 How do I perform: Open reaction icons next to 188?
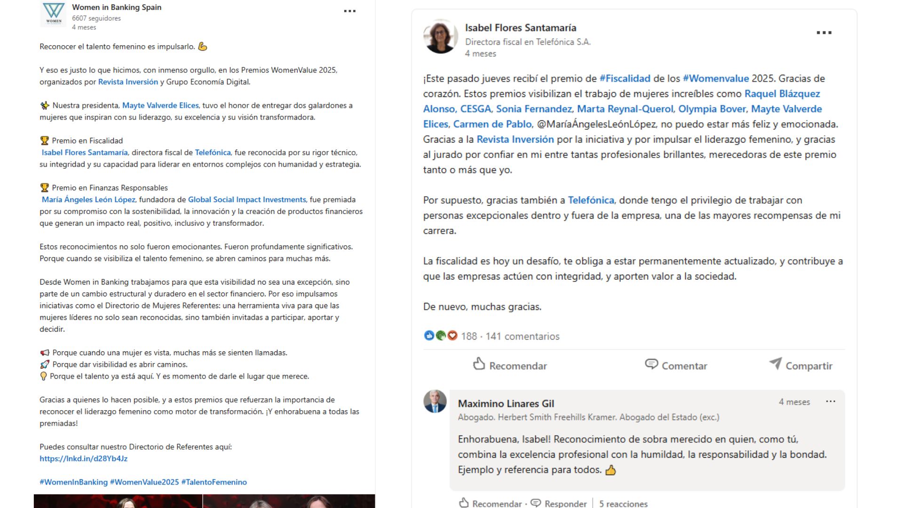[440, 336]
